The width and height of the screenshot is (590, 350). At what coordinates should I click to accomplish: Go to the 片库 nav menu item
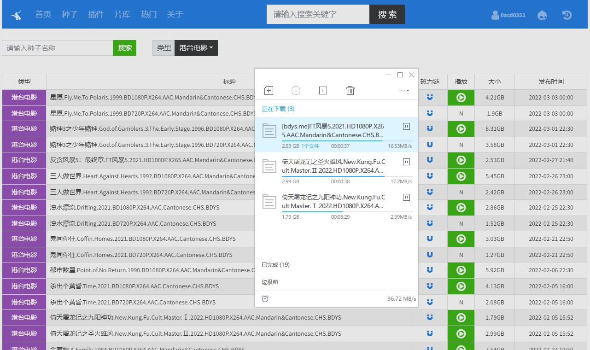(122, 14)
